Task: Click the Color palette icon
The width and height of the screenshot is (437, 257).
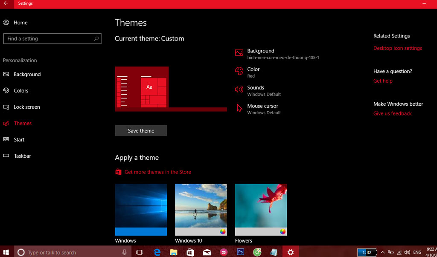Action: pyautogui.click(x=239, y=71)
